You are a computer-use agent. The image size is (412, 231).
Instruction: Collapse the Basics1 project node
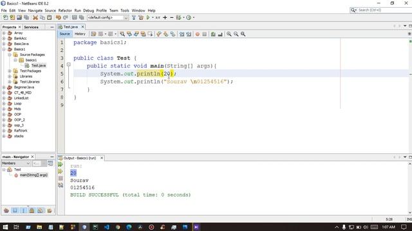click(x=4, y=49)
